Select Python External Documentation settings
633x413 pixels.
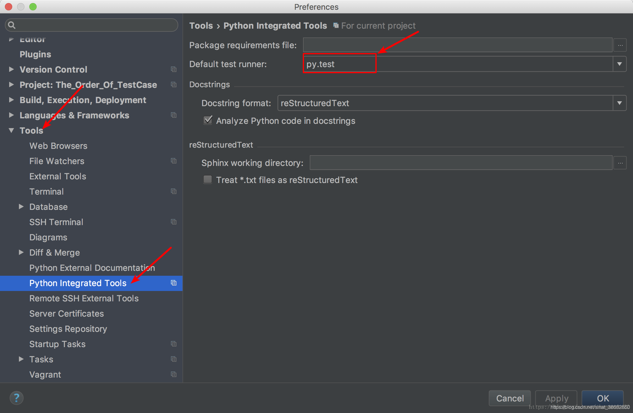click(92, 268)
